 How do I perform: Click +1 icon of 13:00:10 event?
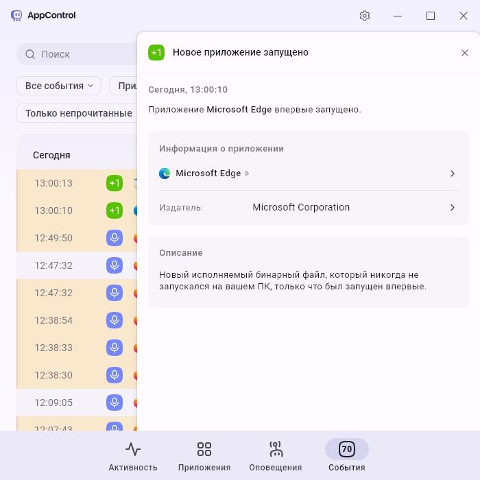coord(115,211)
